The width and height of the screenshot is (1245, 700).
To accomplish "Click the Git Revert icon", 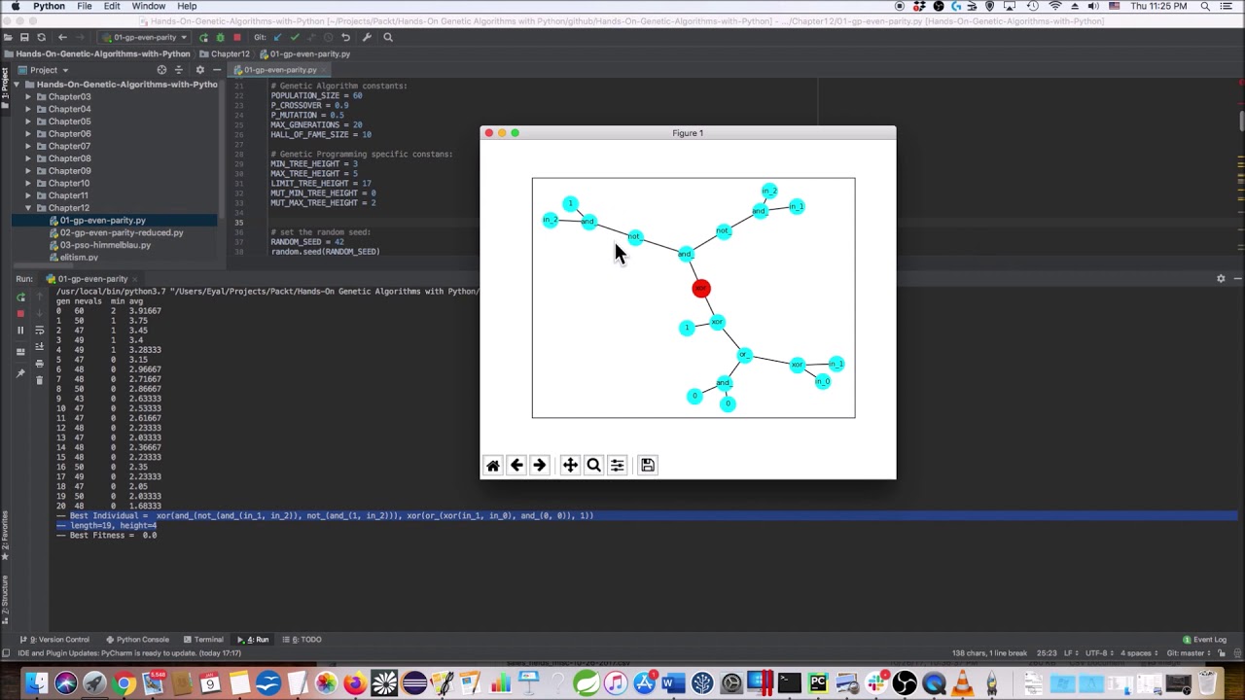I will click(x=345, y=37).
